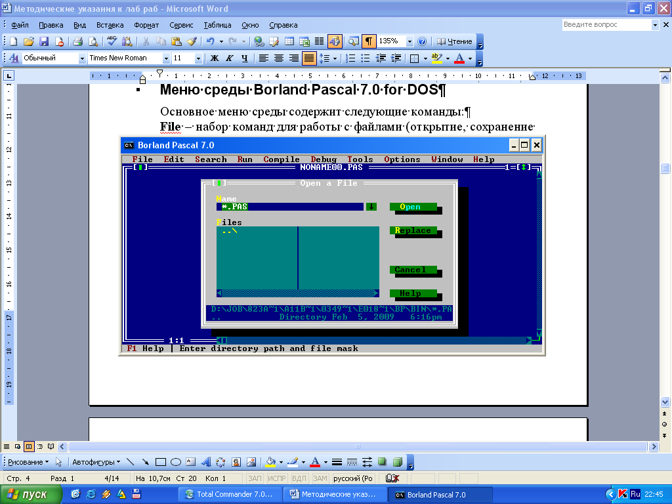Toggle justified alignment
This screenshot has height=504, width=672.
[x=309, y=58]
